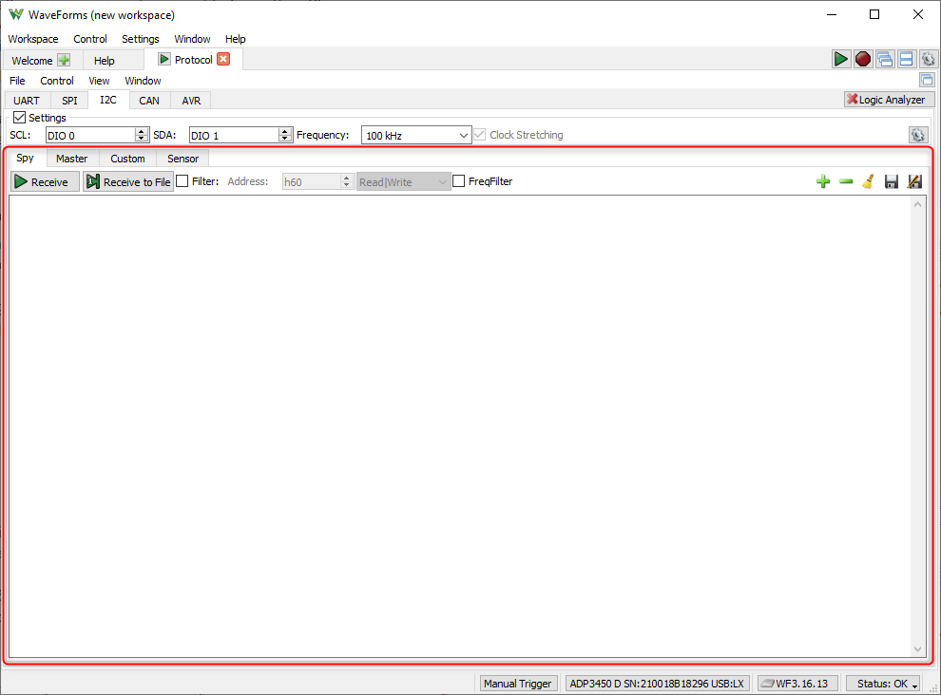Run all instruments with the green play icon
The height and width of the screenshot is (695, 941).
(x=841, y=59)
